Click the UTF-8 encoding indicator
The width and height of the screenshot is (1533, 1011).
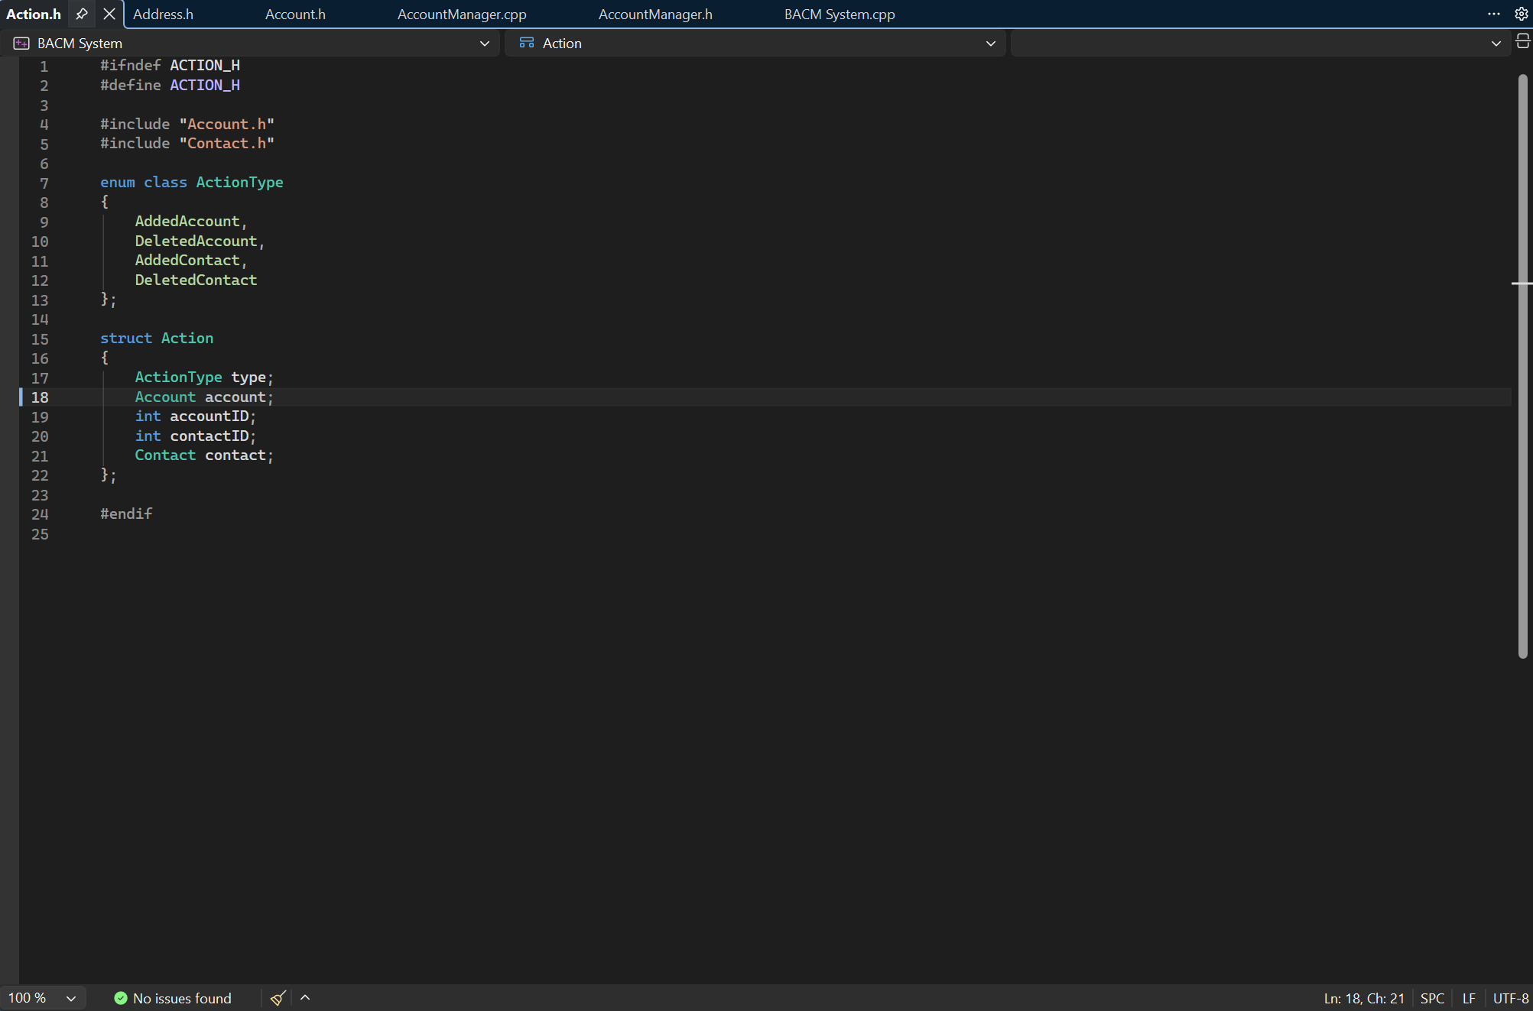pos(1510,998)
